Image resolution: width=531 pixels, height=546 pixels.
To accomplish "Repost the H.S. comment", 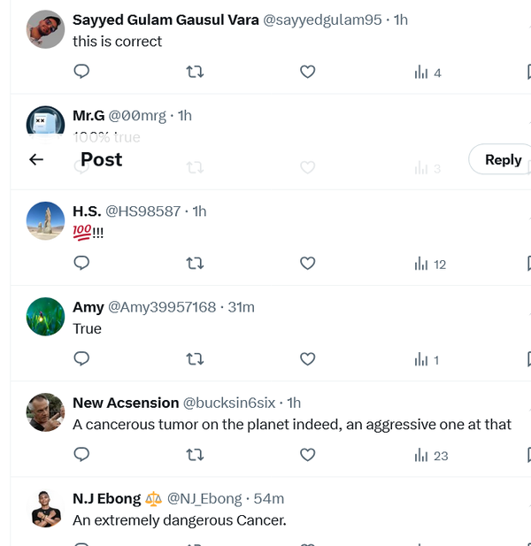I will click(x=195, y=263).
